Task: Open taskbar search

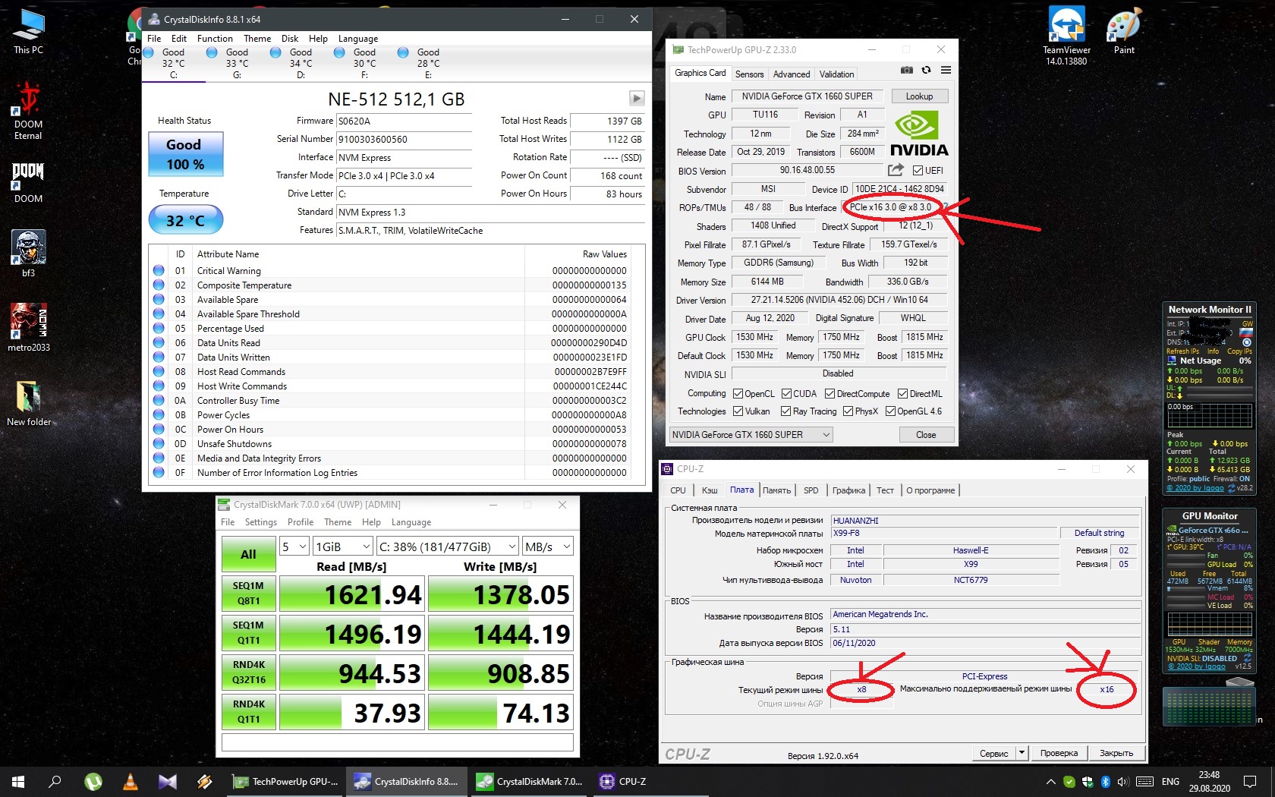Action: point(55,781)
